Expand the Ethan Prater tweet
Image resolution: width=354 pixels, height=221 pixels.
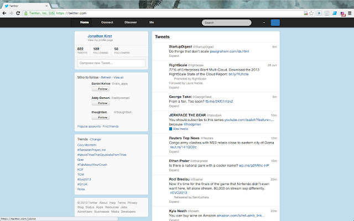pos(174,170)
